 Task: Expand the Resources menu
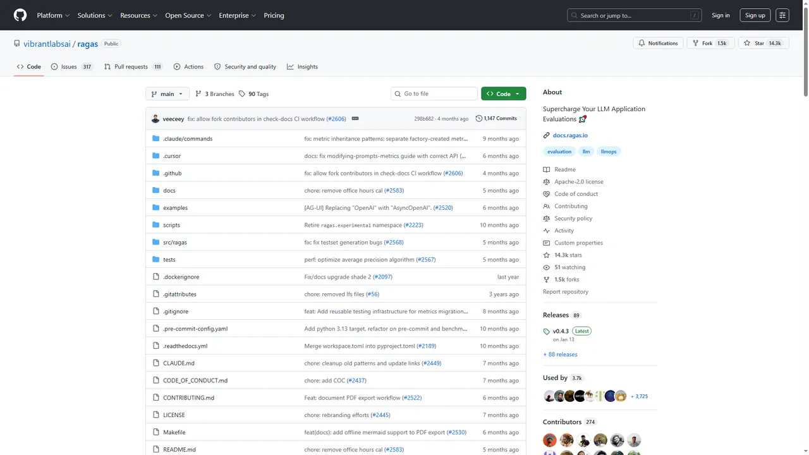(x=138, y=15)
